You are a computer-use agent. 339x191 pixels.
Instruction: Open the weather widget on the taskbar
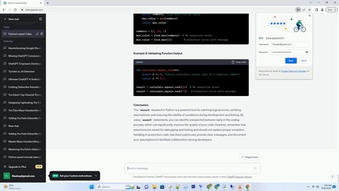click(x=12, y=187)
